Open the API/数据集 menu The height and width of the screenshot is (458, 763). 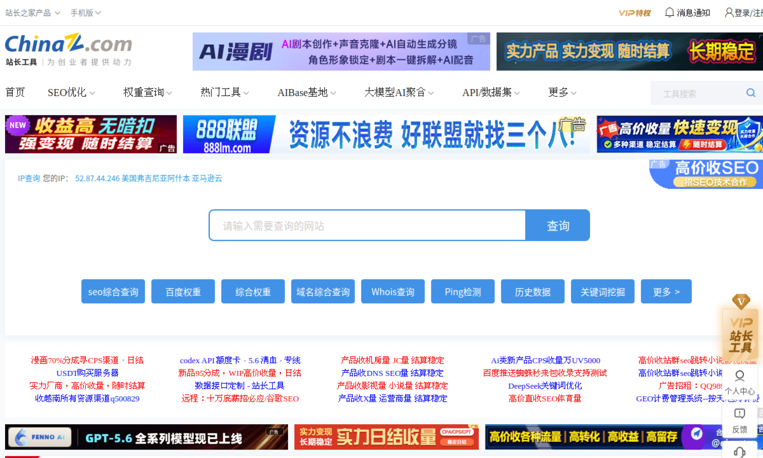pyautogui.click(x=491, y=93)
